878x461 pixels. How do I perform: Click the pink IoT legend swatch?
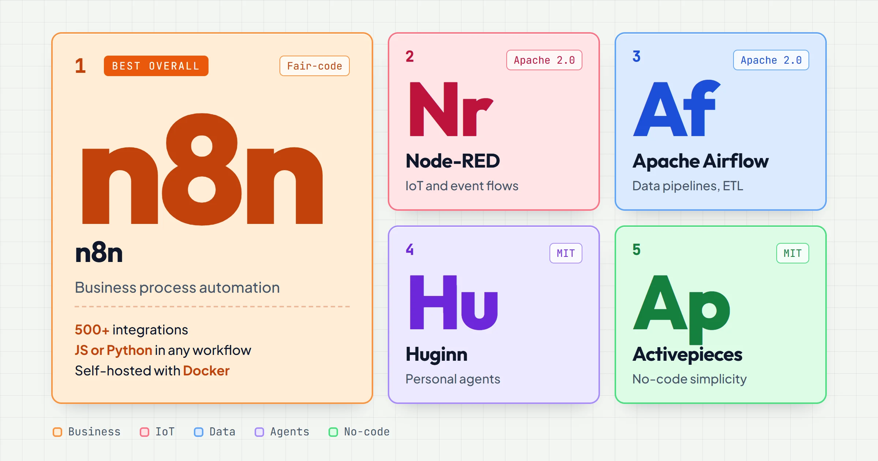point(145,432)
